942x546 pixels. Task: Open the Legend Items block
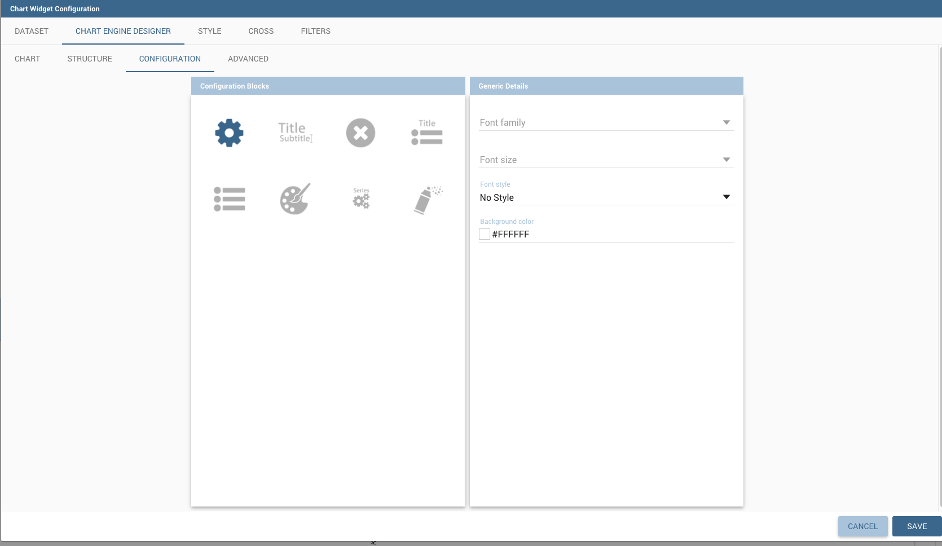pyautogui.click(x=229, y=198)
